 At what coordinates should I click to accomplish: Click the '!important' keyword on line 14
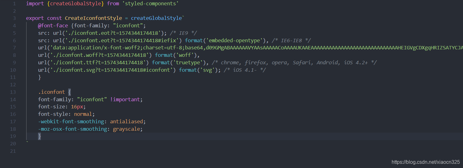click(125, 100)
